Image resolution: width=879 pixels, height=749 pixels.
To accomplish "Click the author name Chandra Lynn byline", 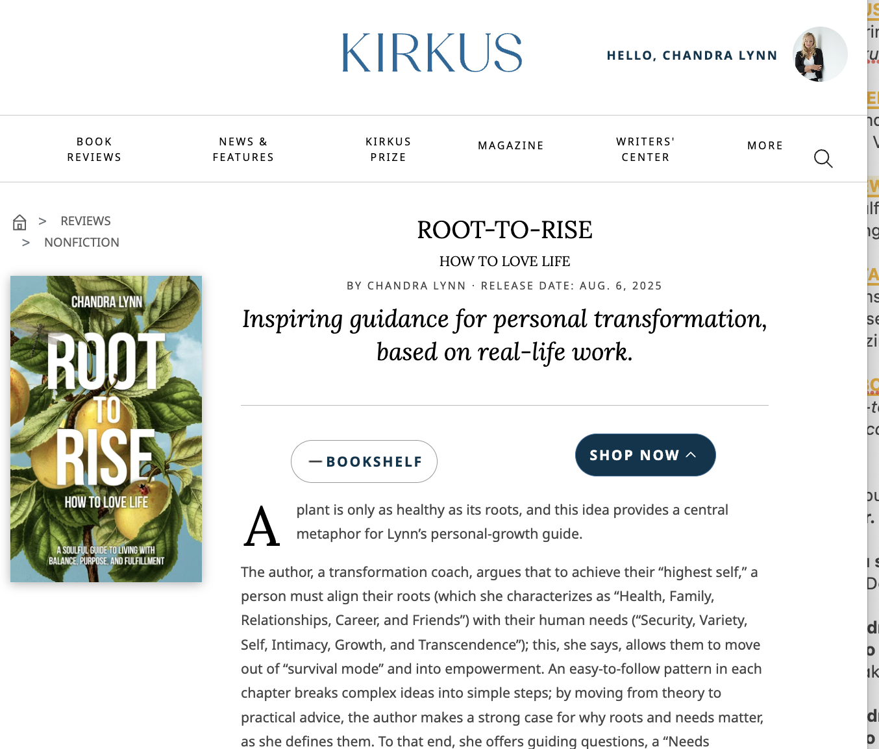I will [x=416, y=286].
